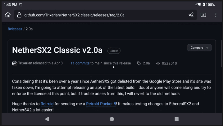Viewport: 223px width, 126px height.
Task: Click the Latest release badge
Action: pyautogui.click(x=114, y=51)
